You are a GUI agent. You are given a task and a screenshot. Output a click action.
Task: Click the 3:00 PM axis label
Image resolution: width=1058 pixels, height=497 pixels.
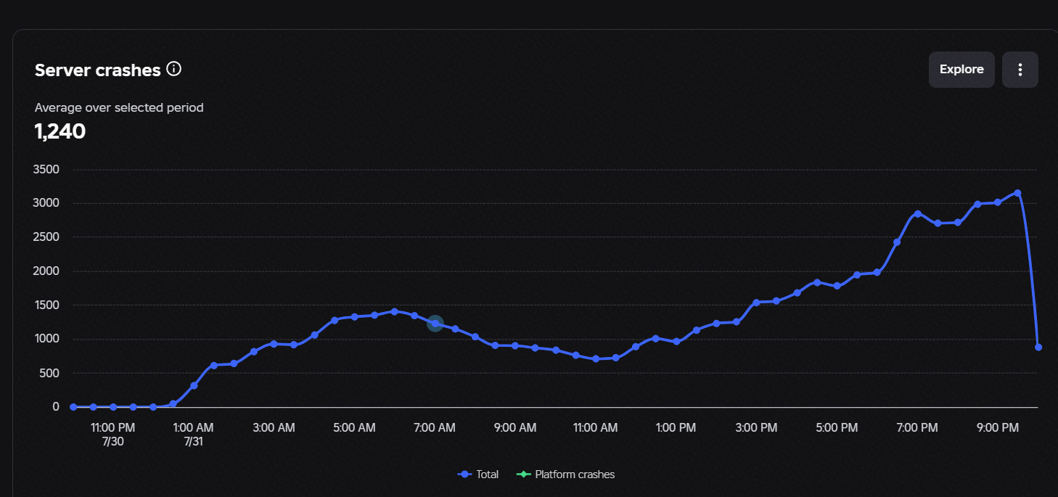756,428
